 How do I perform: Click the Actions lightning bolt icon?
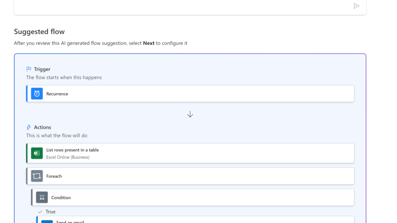tap(29, 127)
